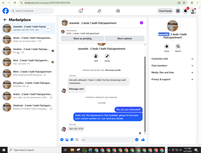Viewport: 201px width, 153px height.
Task: Open the emoji picker in message box
Action: coord(137,140)
